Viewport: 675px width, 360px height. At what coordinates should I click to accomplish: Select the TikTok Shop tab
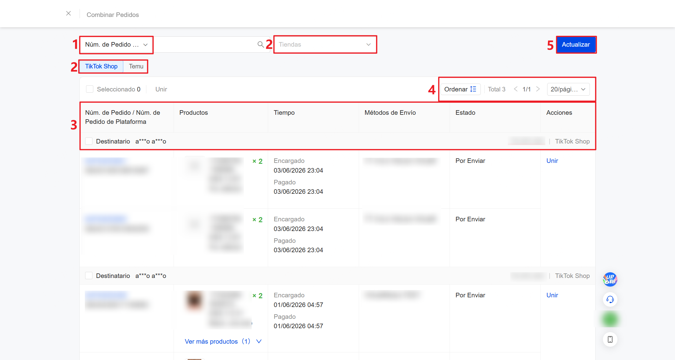coord(101,66)
